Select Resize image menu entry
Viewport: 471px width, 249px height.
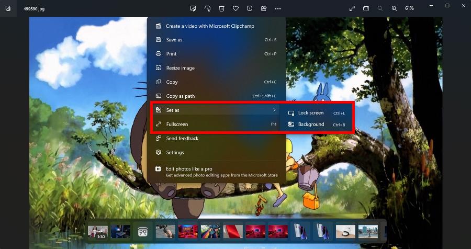pyautogui.click(x=216, y=68)
